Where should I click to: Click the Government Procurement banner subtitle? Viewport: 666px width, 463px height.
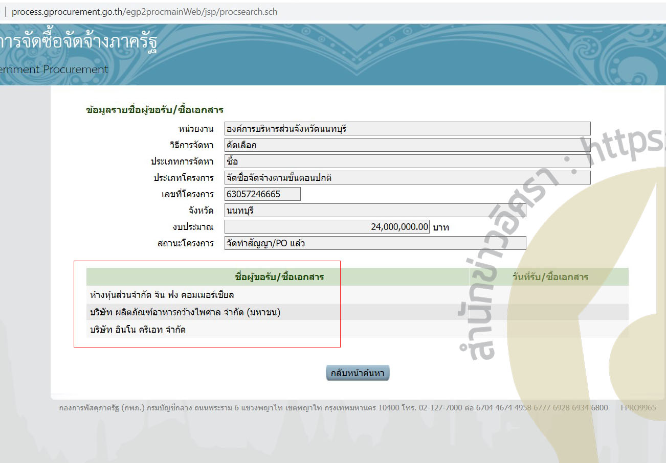(54, 70)
